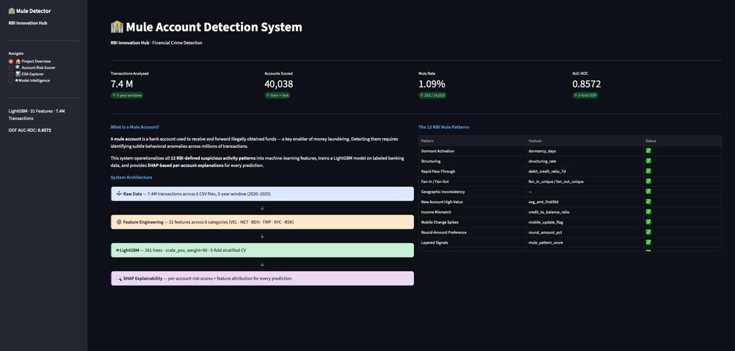The width and height of the screenshot is (735, 351).
Task: Click the green check for Round-Amount Preference
Action: pos(648,232)
